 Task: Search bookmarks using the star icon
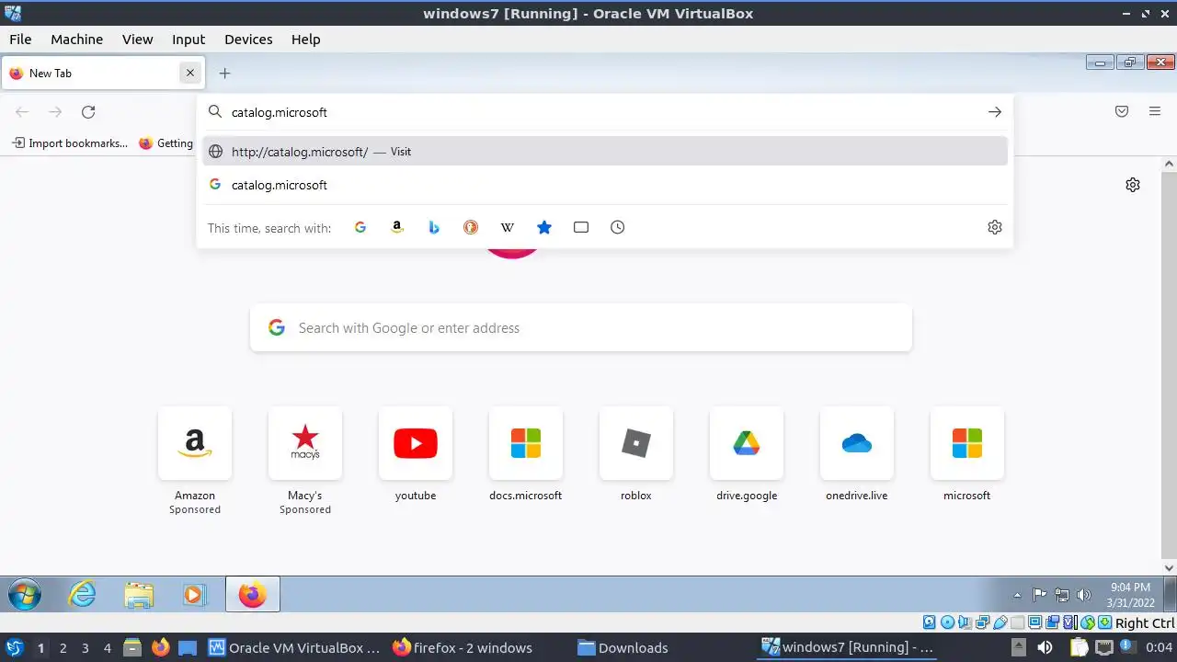click(544, 227)
